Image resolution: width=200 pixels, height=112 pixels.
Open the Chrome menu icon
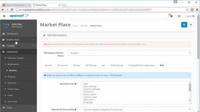197,10
